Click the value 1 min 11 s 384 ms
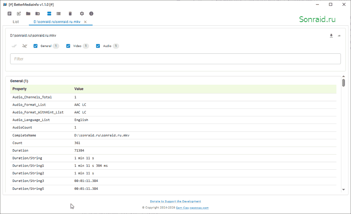Screen dimensions: 351x214 pyautogui.click(x=91, y=166)
